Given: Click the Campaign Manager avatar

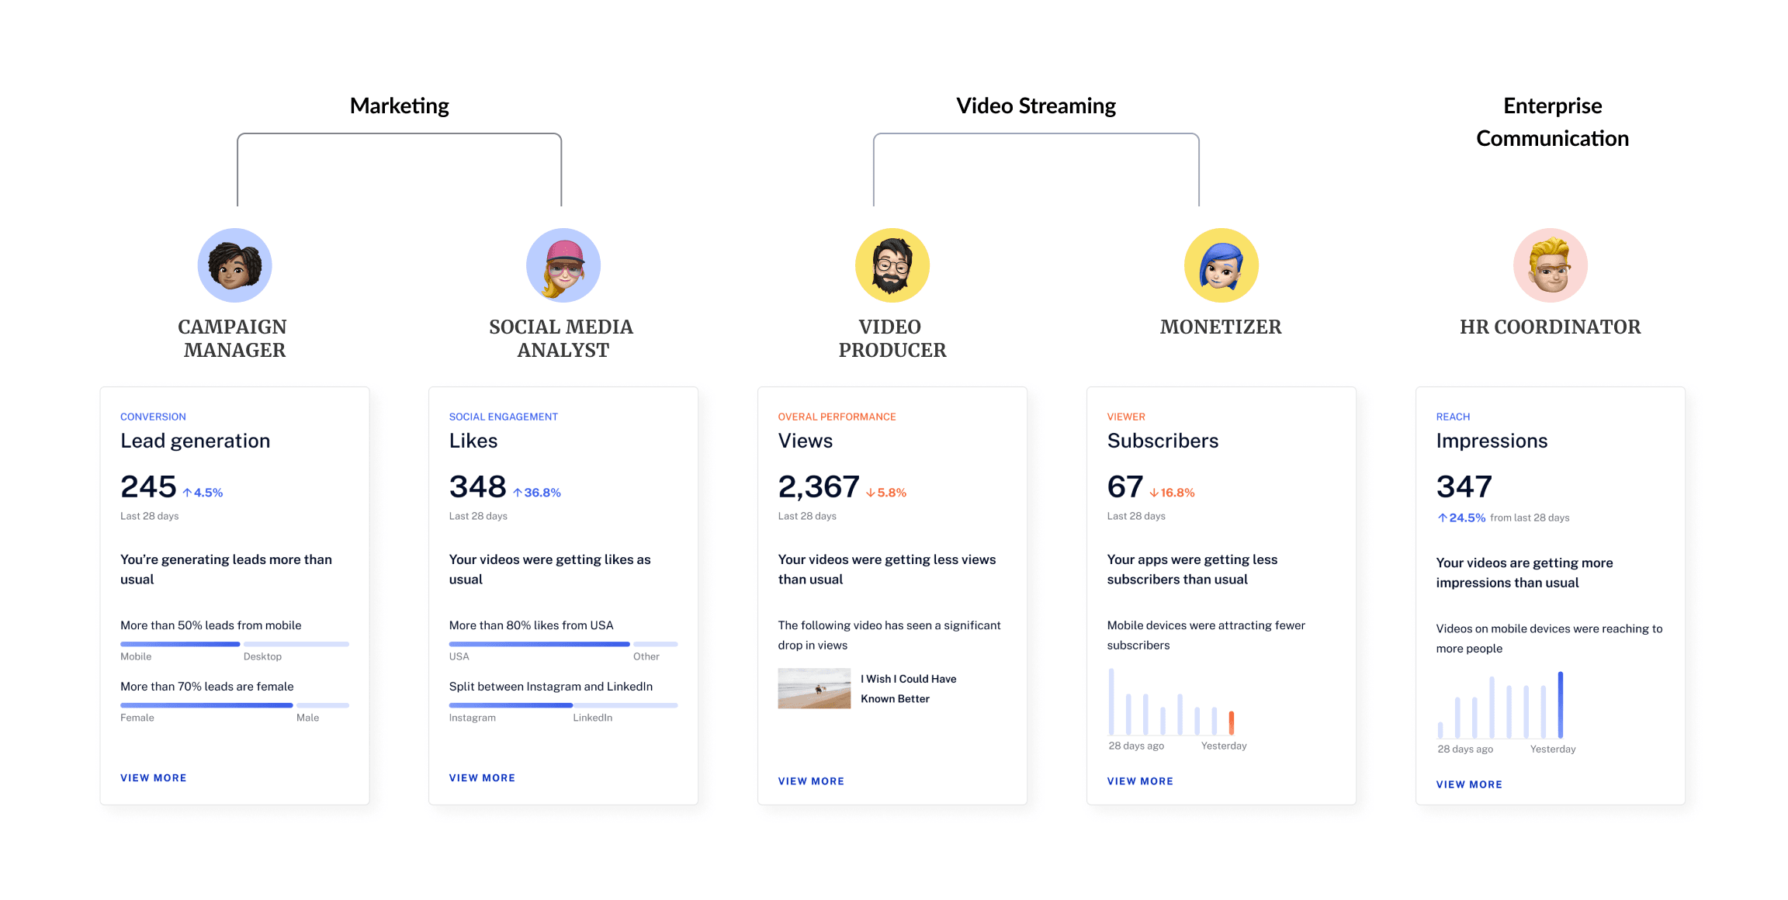Looking at the screenshot, I should coord(234,265).
